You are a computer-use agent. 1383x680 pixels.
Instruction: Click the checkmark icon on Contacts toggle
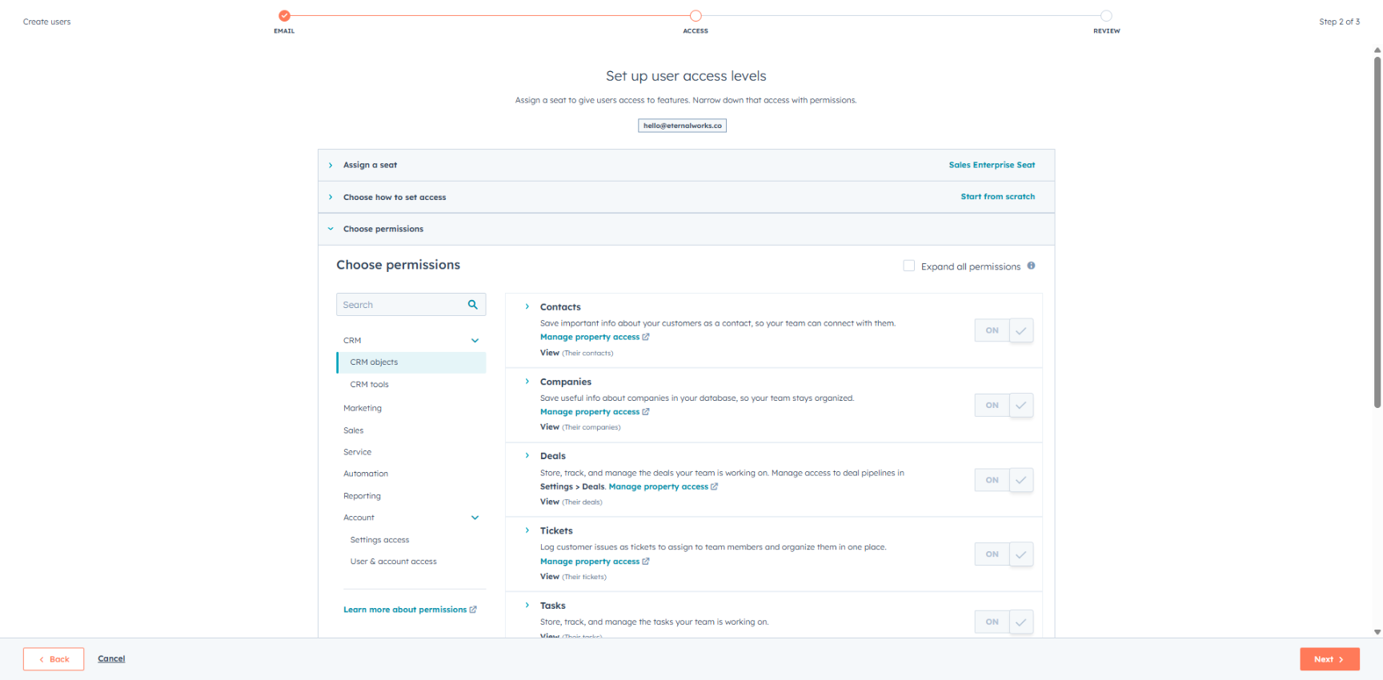1021,330
